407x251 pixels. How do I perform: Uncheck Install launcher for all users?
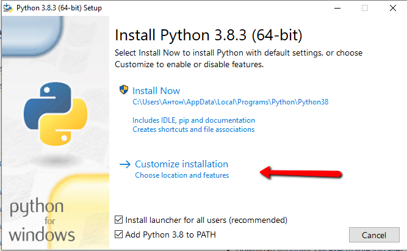(x=119, y=220)
